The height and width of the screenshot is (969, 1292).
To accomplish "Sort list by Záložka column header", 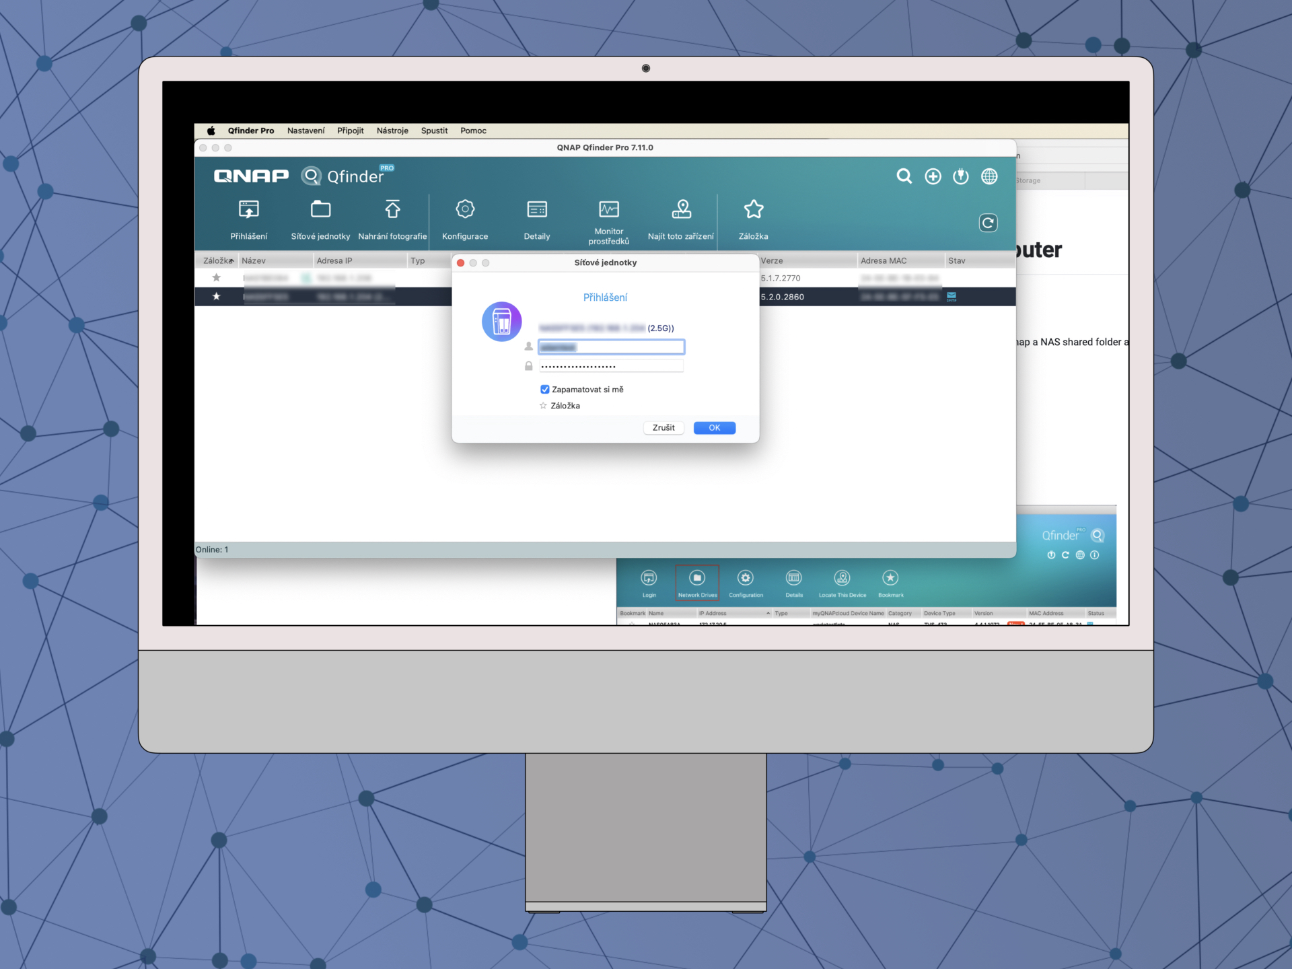I will (x=217, y=261).
